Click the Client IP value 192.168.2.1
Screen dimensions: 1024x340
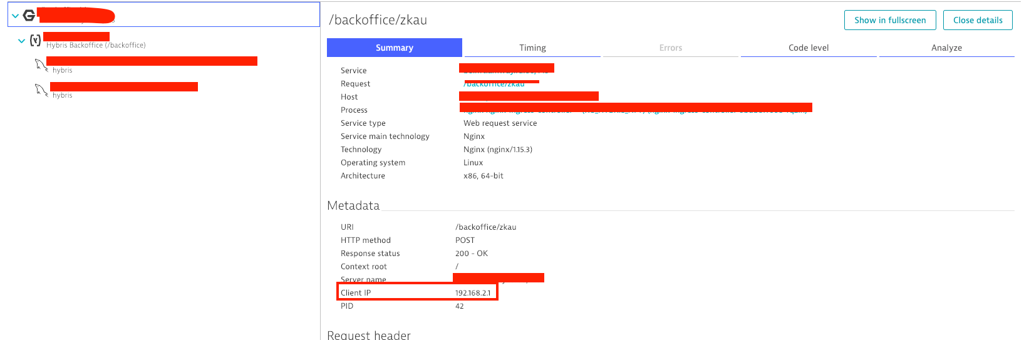click(473, 293)
